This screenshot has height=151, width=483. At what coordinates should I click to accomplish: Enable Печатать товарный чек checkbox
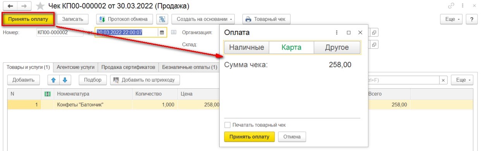[x=227, y=125]
